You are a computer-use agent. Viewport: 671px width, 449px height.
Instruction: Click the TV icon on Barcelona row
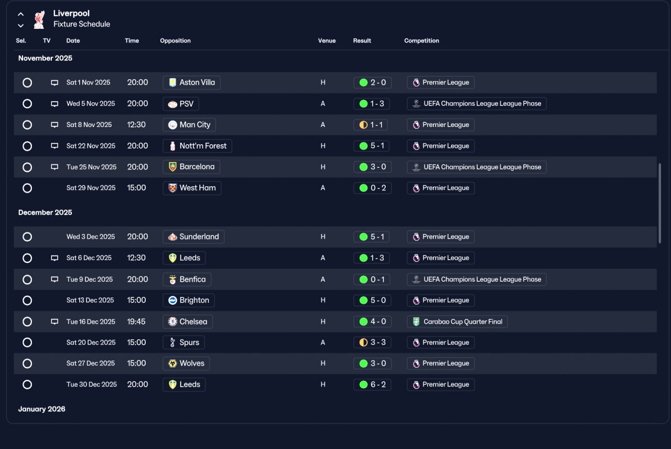(55, 167)
